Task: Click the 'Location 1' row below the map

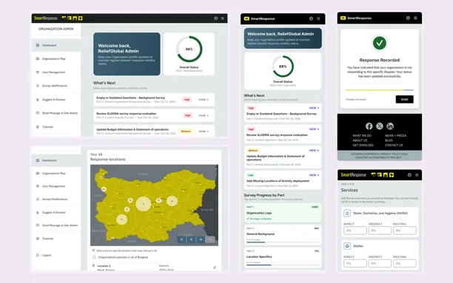Action: pos(154,267)
